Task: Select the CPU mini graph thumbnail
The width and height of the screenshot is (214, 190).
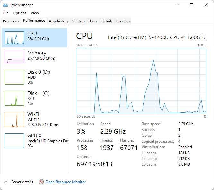Action: tap(14, 38)
